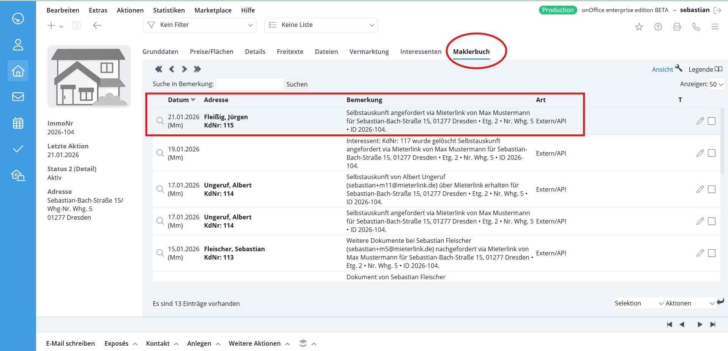Open magnifier for 19.01.2026 entry

tap(160, 153)
